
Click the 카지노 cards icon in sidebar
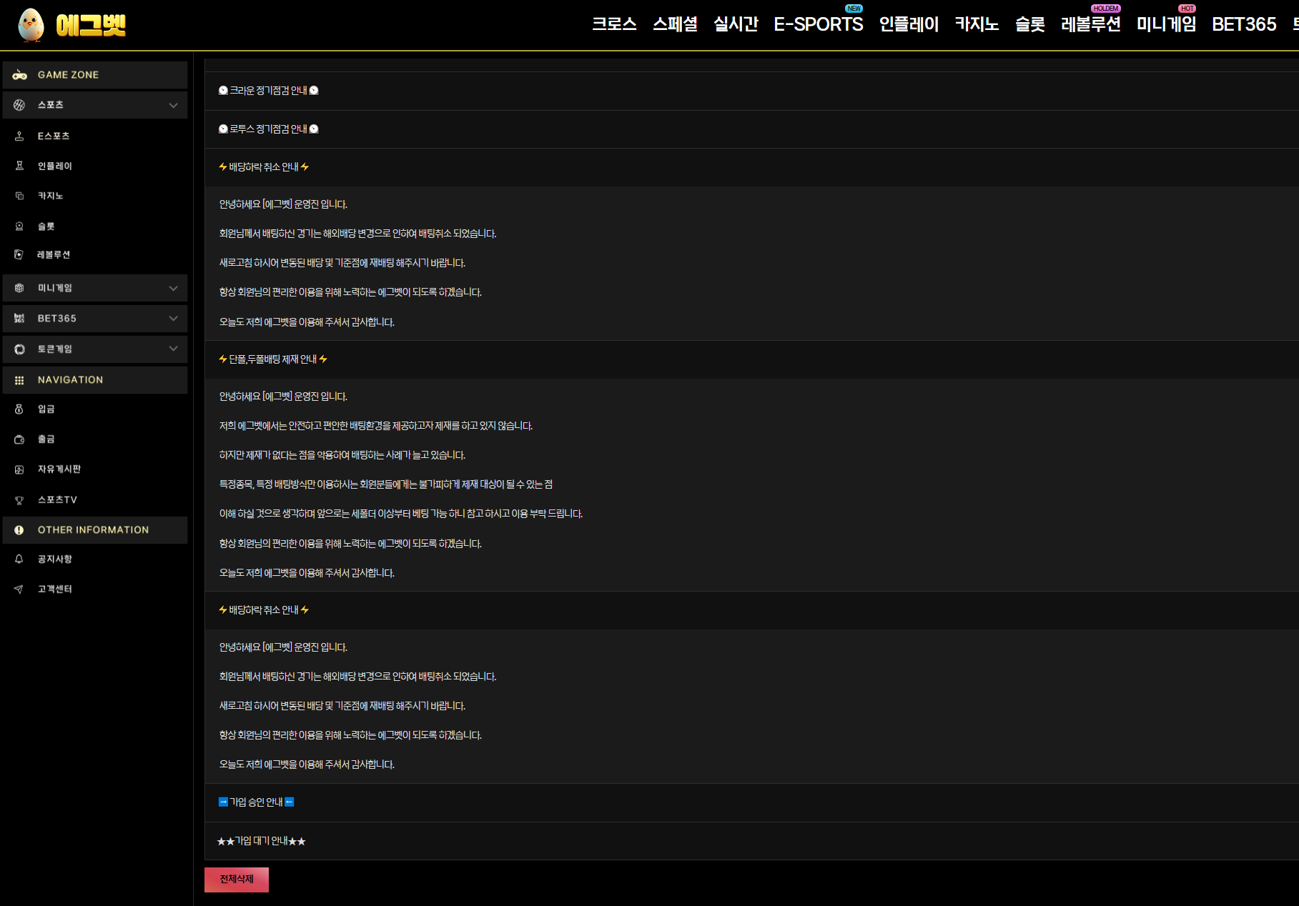[19, 196]
